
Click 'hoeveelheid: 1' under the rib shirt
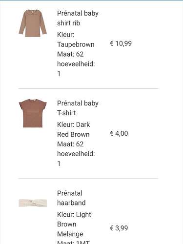click(x=76, y=69)
